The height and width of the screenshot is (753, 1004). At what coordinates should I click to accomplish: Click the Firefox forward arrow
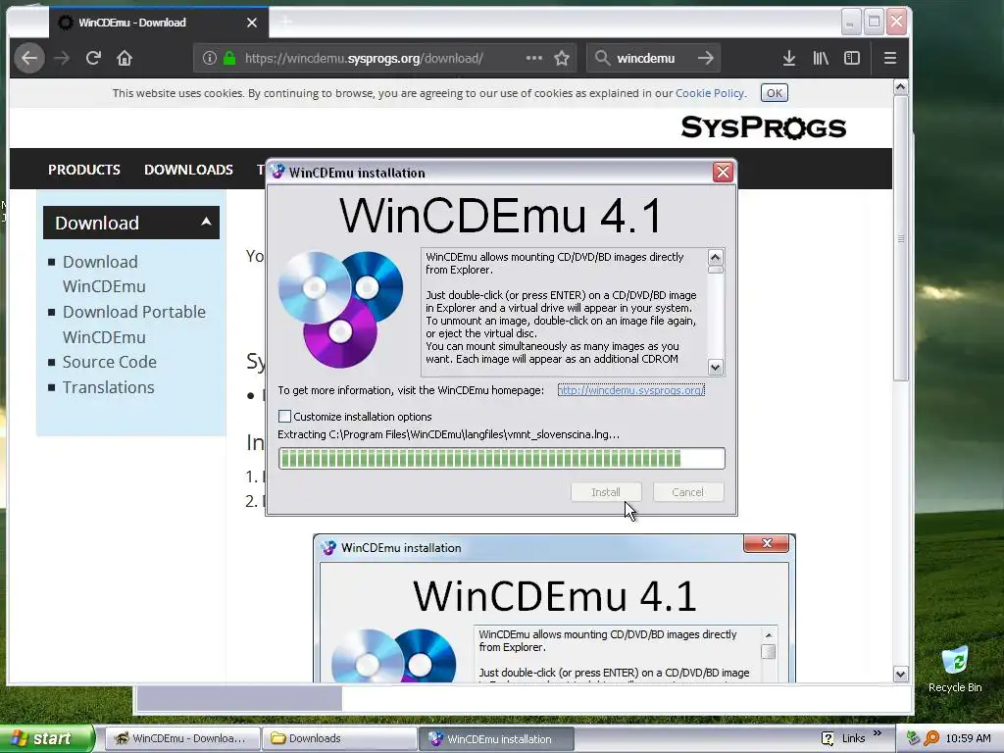62,58
